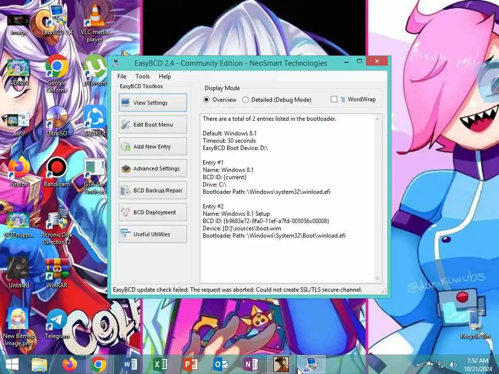Open the Tools menu
The width and height of the screenshot is (499, 374).
pos(142,76)
